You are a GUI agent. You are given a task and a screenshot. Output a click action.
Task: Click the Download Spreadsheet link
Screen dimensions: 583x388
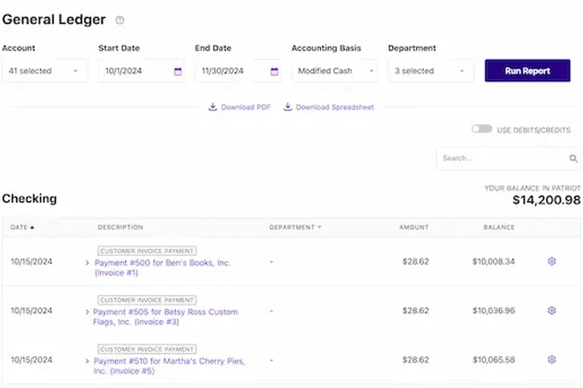pos(334,107)
